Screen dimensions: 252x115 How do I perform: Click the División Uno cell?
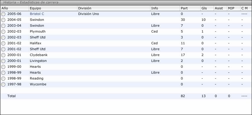click(x=89, y=14)
